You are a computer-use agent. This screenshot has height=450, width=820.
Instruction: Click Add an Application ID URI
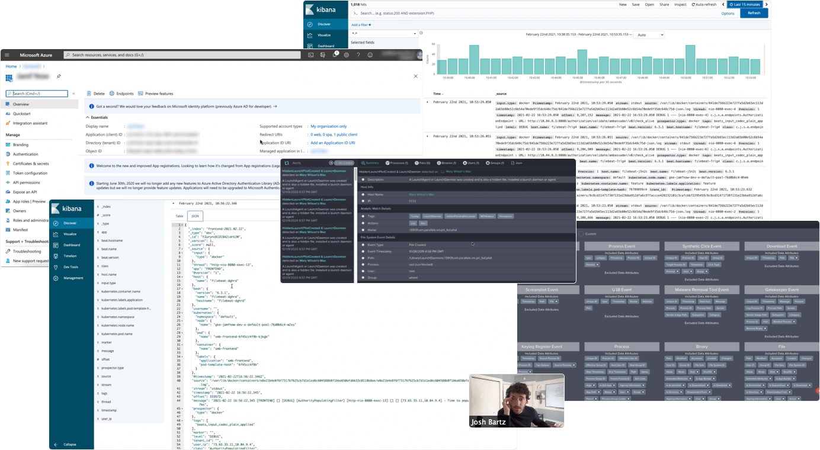[x=333, y=143]
